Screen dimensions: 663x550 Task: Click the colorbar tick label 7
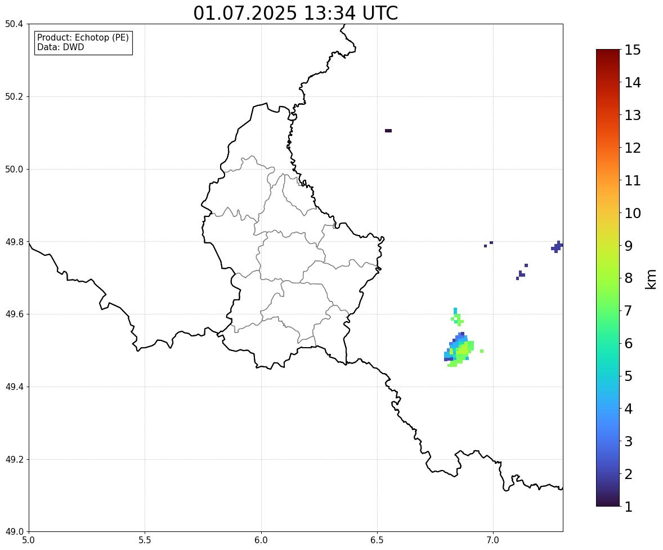click(629, 311)
